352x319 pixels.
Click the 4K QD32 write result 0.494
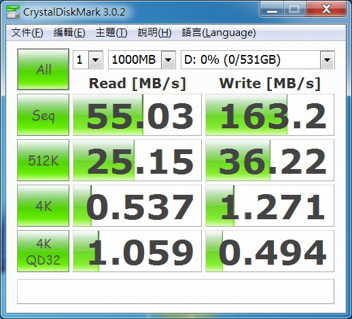pyautogui.click(x=270, y=251)
